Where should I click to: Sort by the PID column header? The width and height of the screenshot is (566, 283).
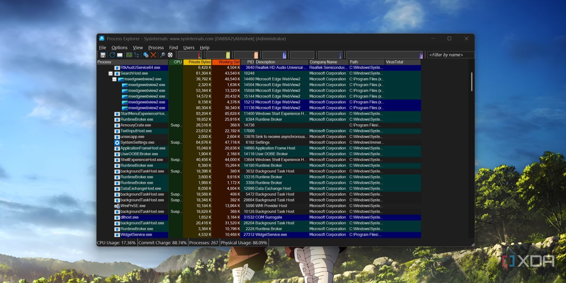248,62
